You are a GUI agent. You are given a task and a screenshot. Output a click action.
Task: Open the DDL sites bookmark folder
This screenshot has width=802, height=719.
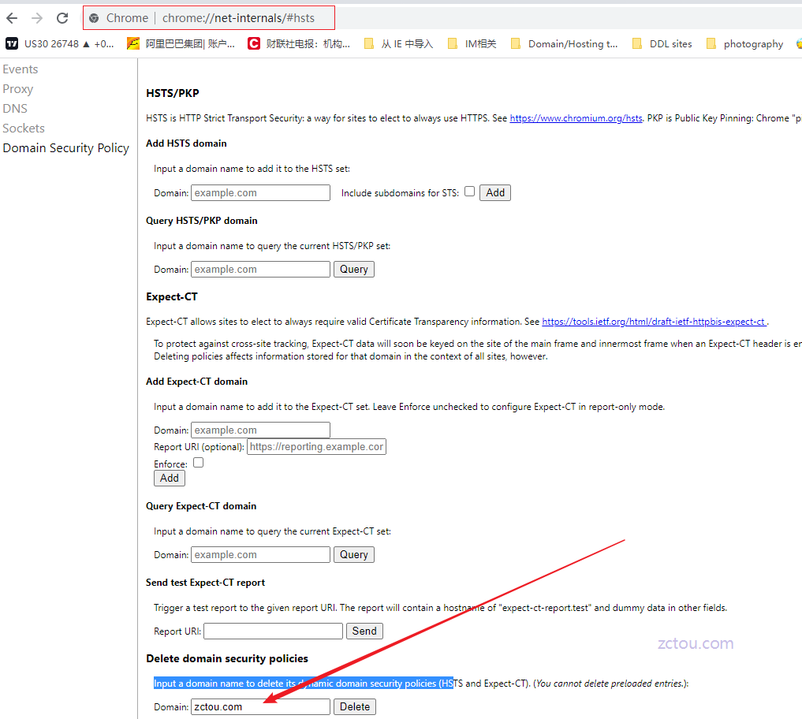(x=661, y=44)
